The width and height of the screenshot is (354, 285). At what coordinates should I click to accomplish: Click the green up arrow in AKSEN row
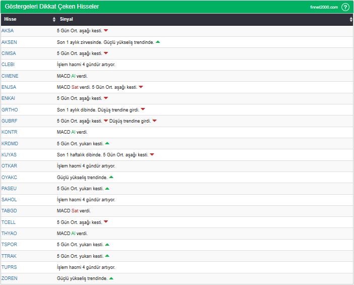(158, 42)
